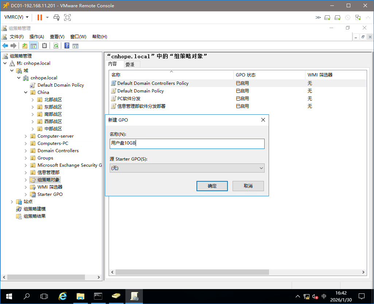Open the 窗口(W) menu

(x=78, y=37)
